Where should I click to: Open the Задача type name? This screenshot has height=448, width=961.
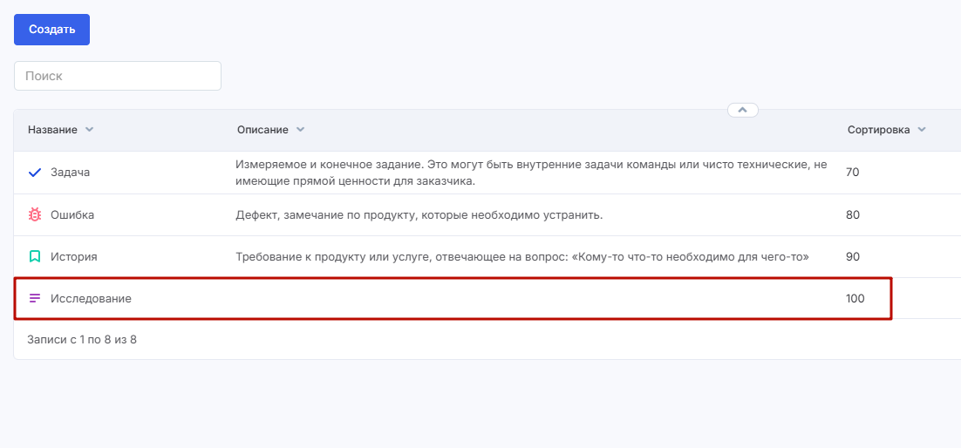click(70, 173)
